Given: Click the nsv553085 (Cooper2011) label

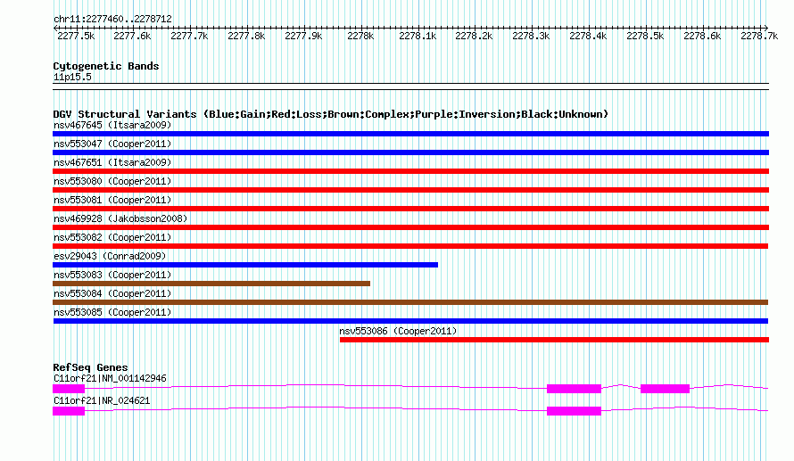Looking at the screenshot, I should 112,312.
